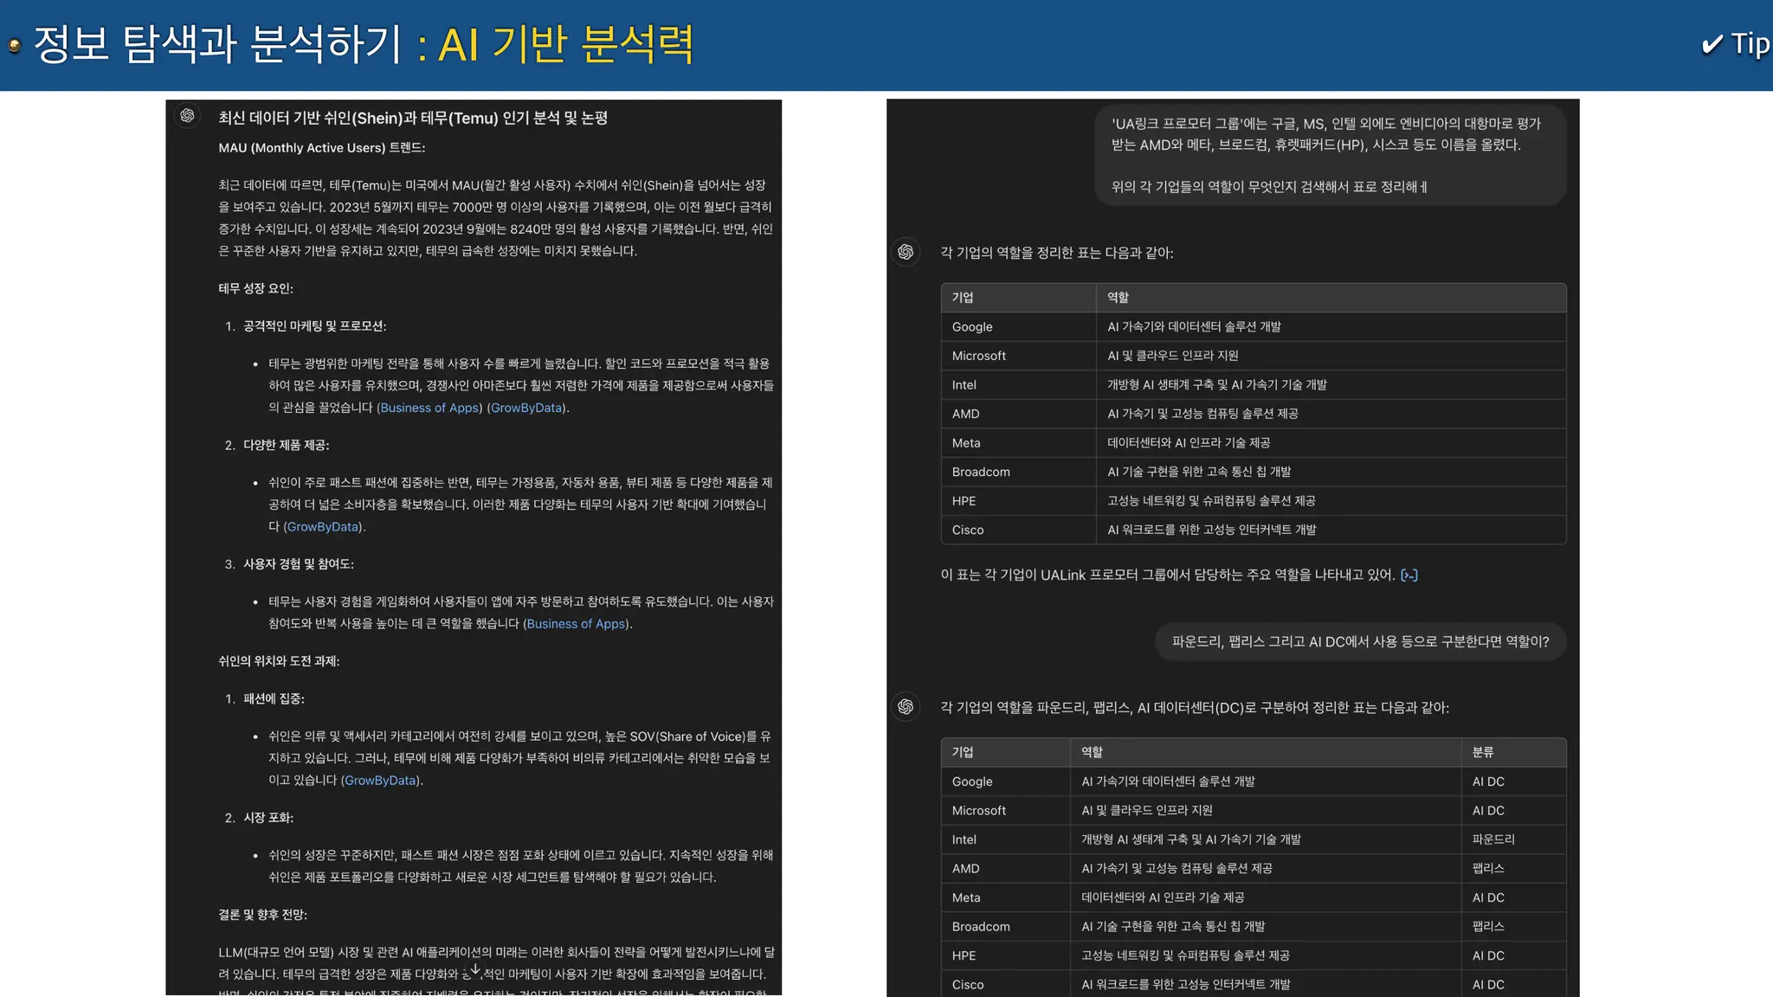
Task: Click 'AI DC' in the Cisco row
Action: coord(1488,984)
